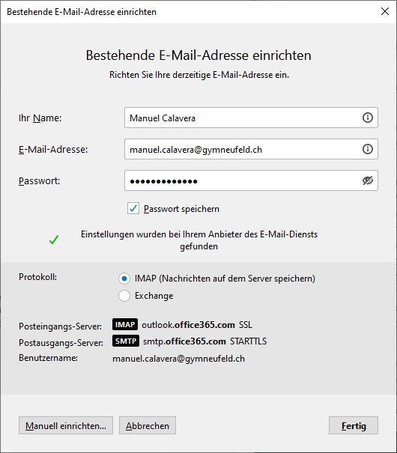Click the SMTP badge next to Postausgangs-Server
The width and height of the screenshot is (397, 453).
pos(126,341)
